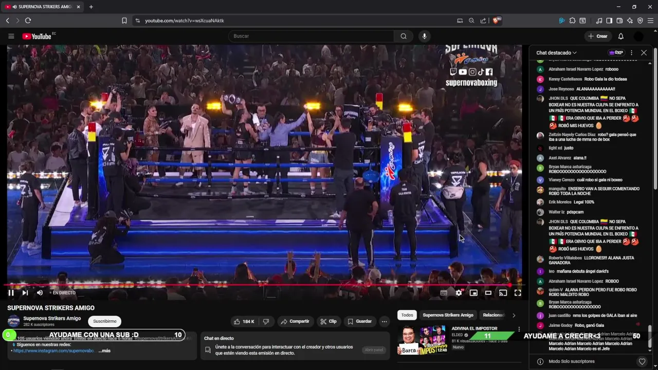Toggle video subtitles
Screen dimensions: 658x370
[444, 293]
